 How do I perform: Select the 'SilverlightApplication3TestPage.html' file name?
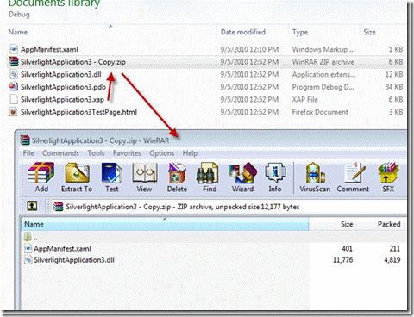(x=78, y=112)
